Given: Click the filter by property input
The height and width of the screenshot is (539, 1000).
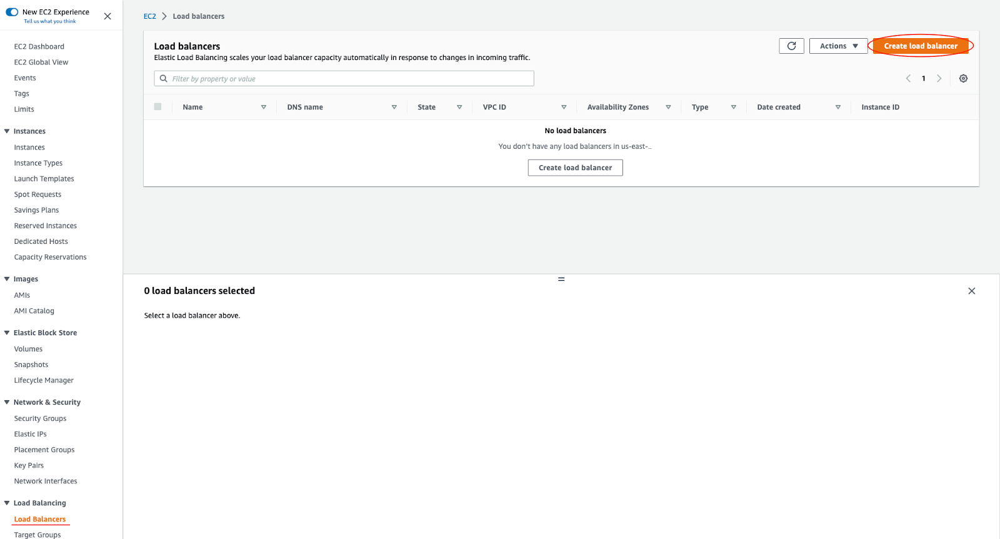Looking at the screenshot, I should 344,79.
